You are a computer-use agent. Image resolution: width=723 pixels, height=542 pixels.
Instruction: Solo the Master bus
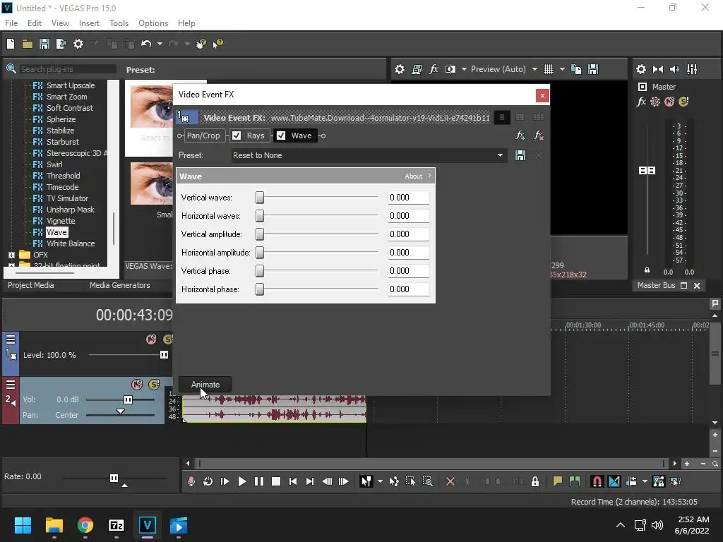click(x=683, y=102)
